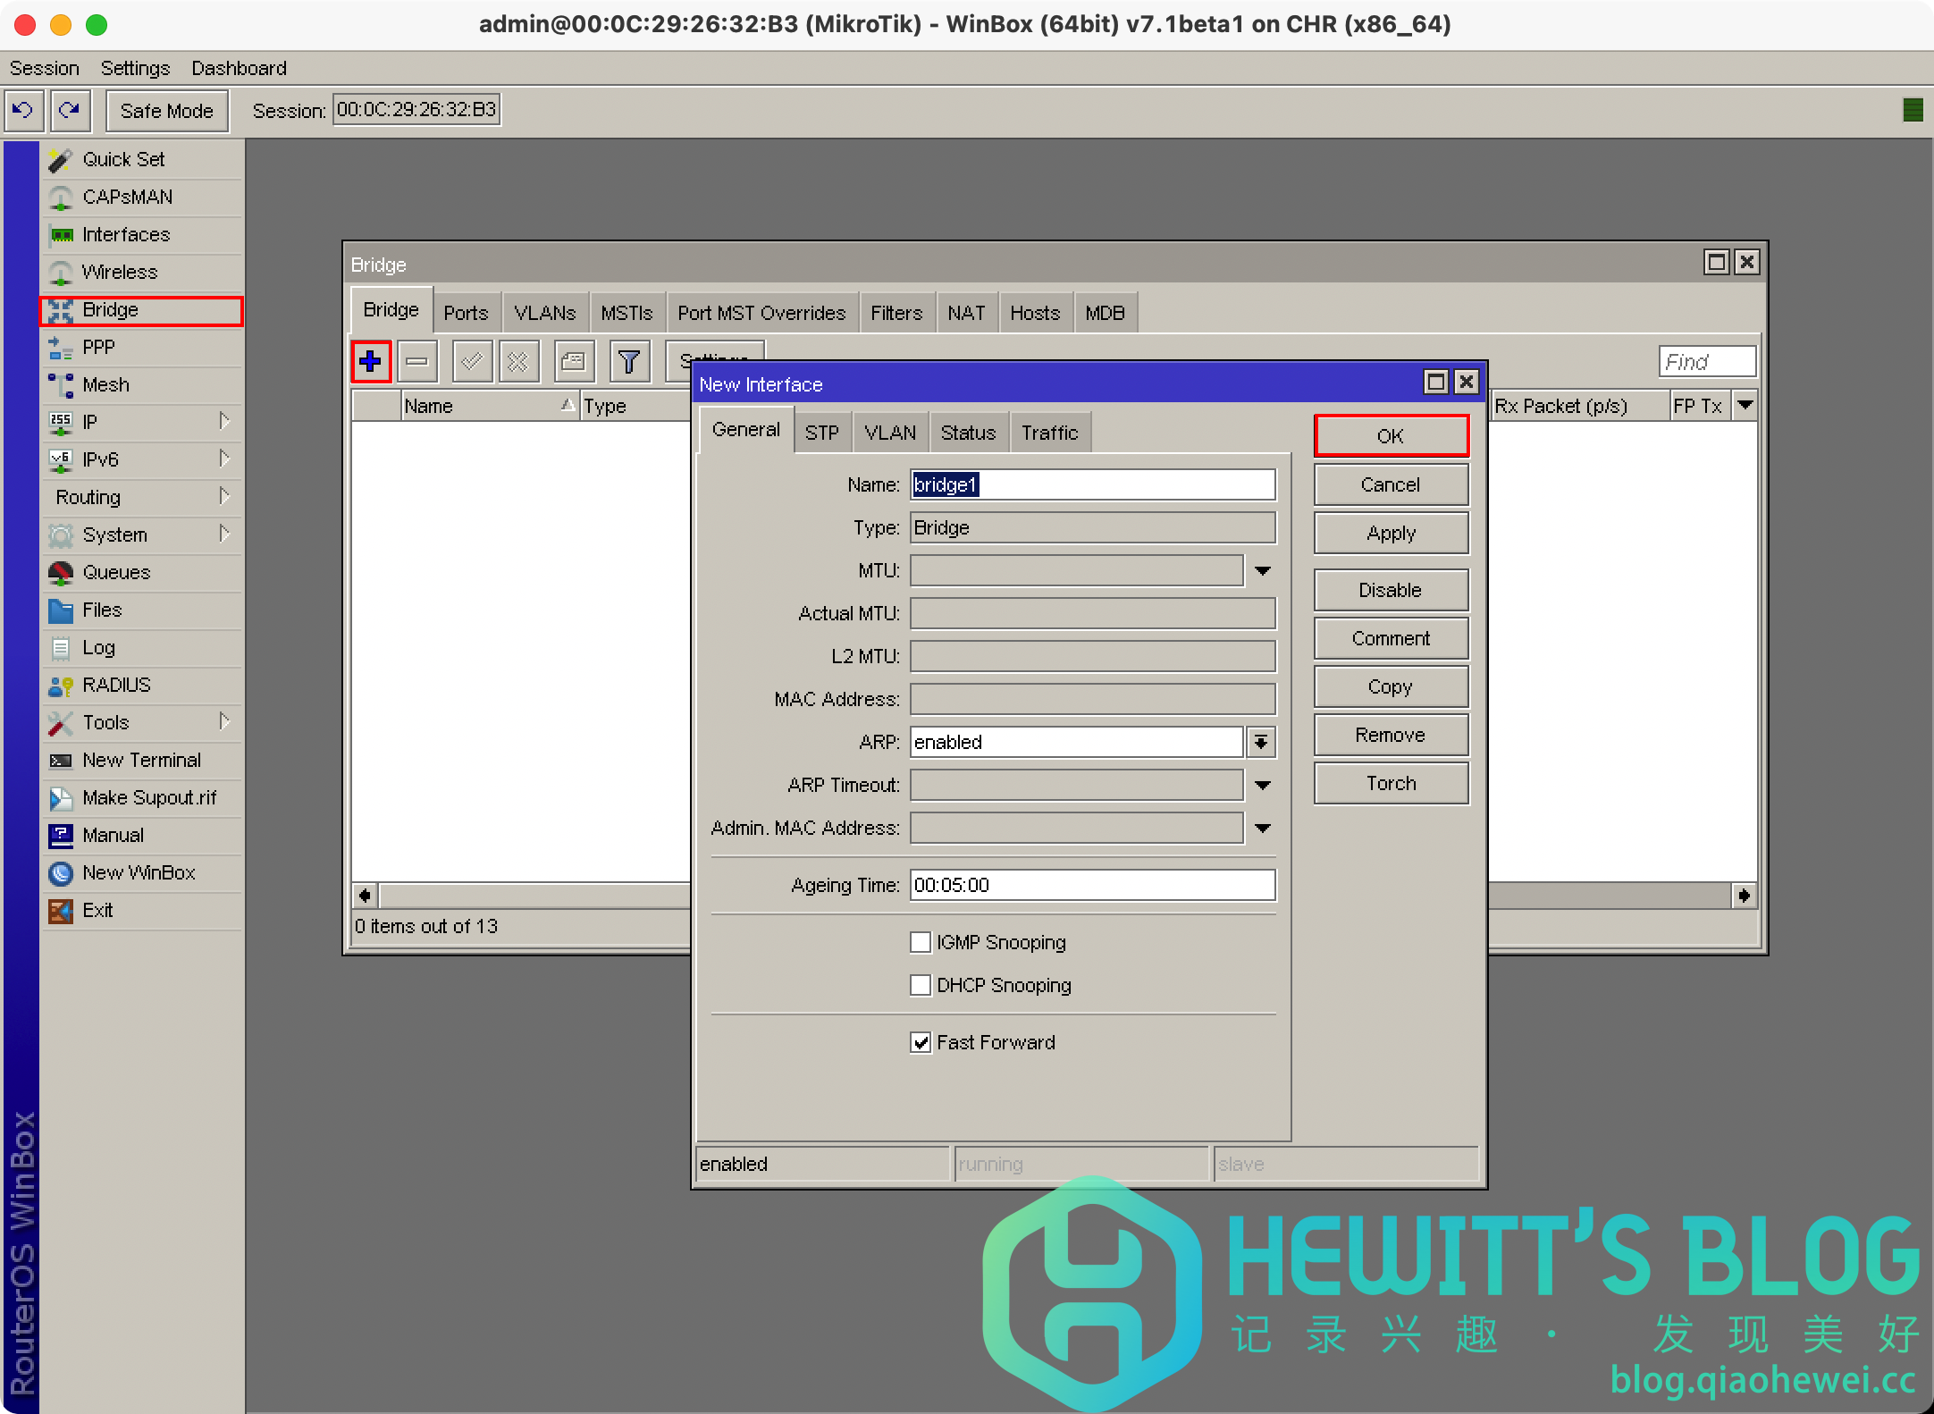Click the redo arrow icon
Screen dimensions: 1934x1414
coord(69,110)
